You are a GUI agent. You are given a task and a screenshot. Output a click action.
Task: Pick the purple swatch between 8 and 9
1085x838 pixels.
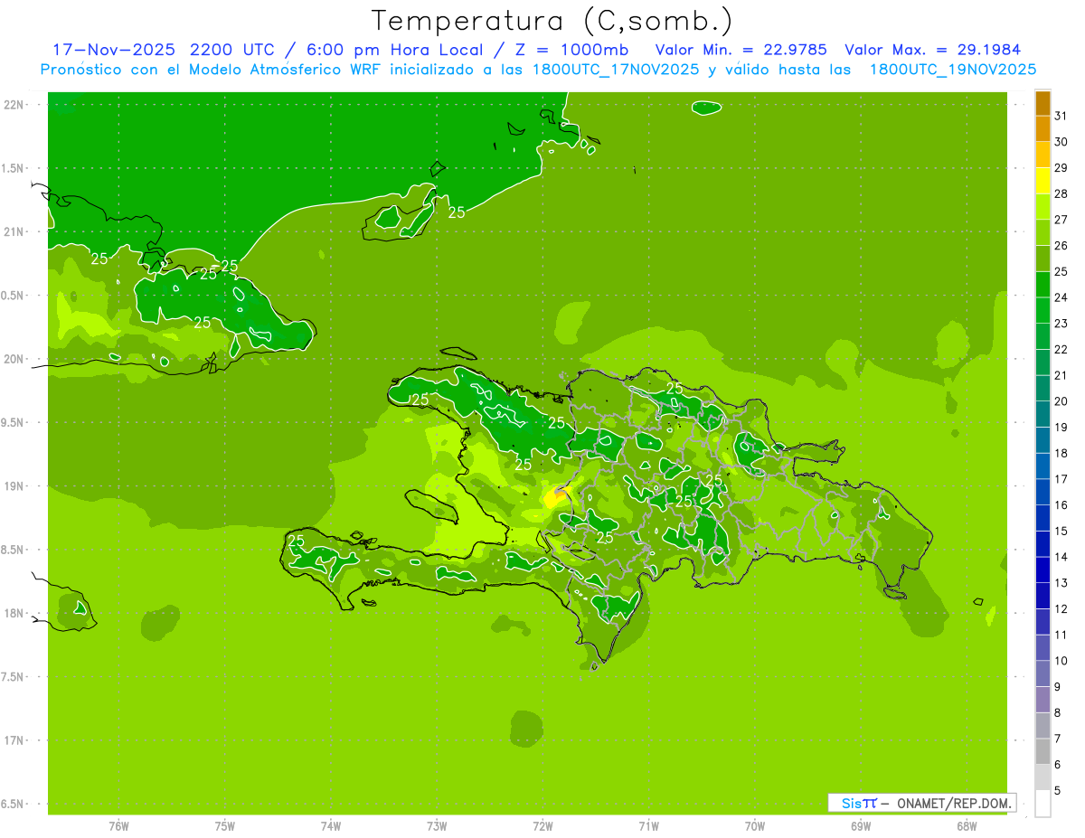1043,700
